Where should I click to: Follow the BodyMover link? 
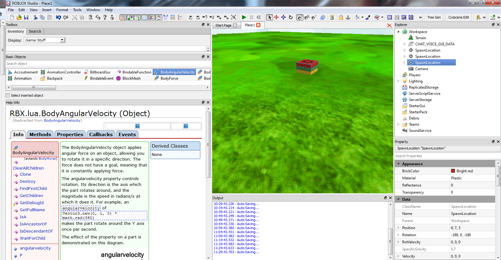(x=48, y=159)
